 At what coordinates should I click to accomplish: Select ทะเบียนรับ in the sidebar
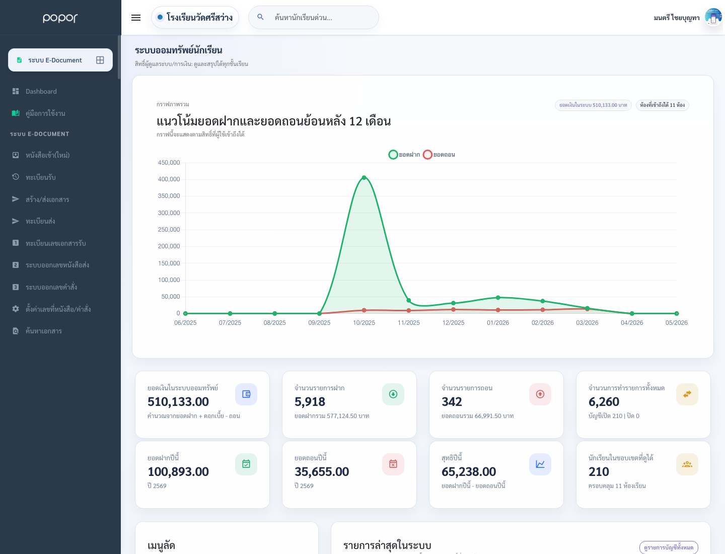click(x=60, y=177)
